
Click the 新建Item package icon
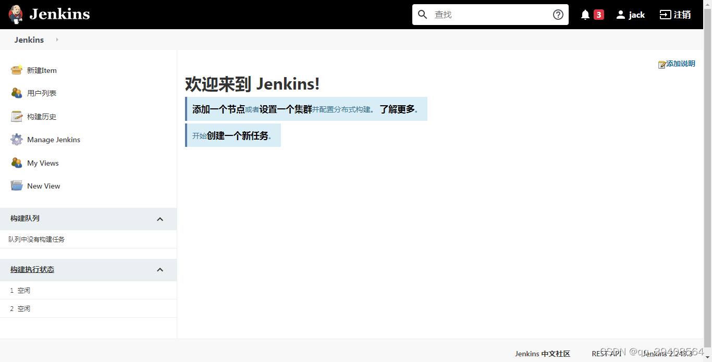17,70
